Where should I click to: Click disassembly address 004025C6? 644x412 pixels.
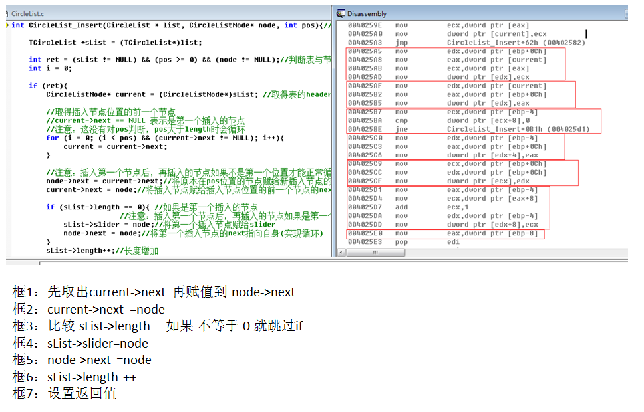(365, 155)
